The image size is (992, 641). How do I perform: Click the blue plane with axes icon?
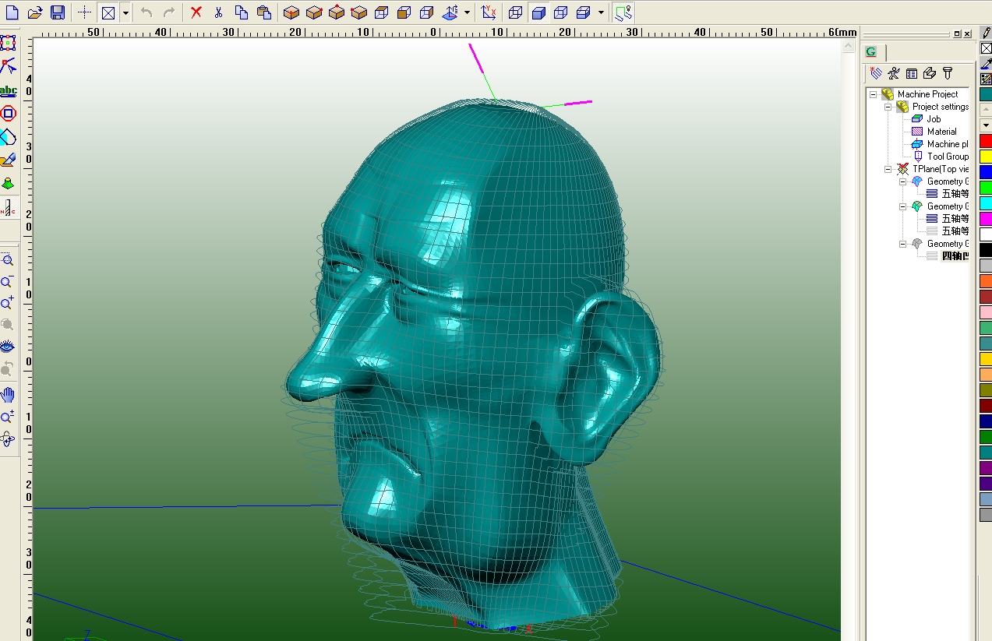[x=450, y=12]
